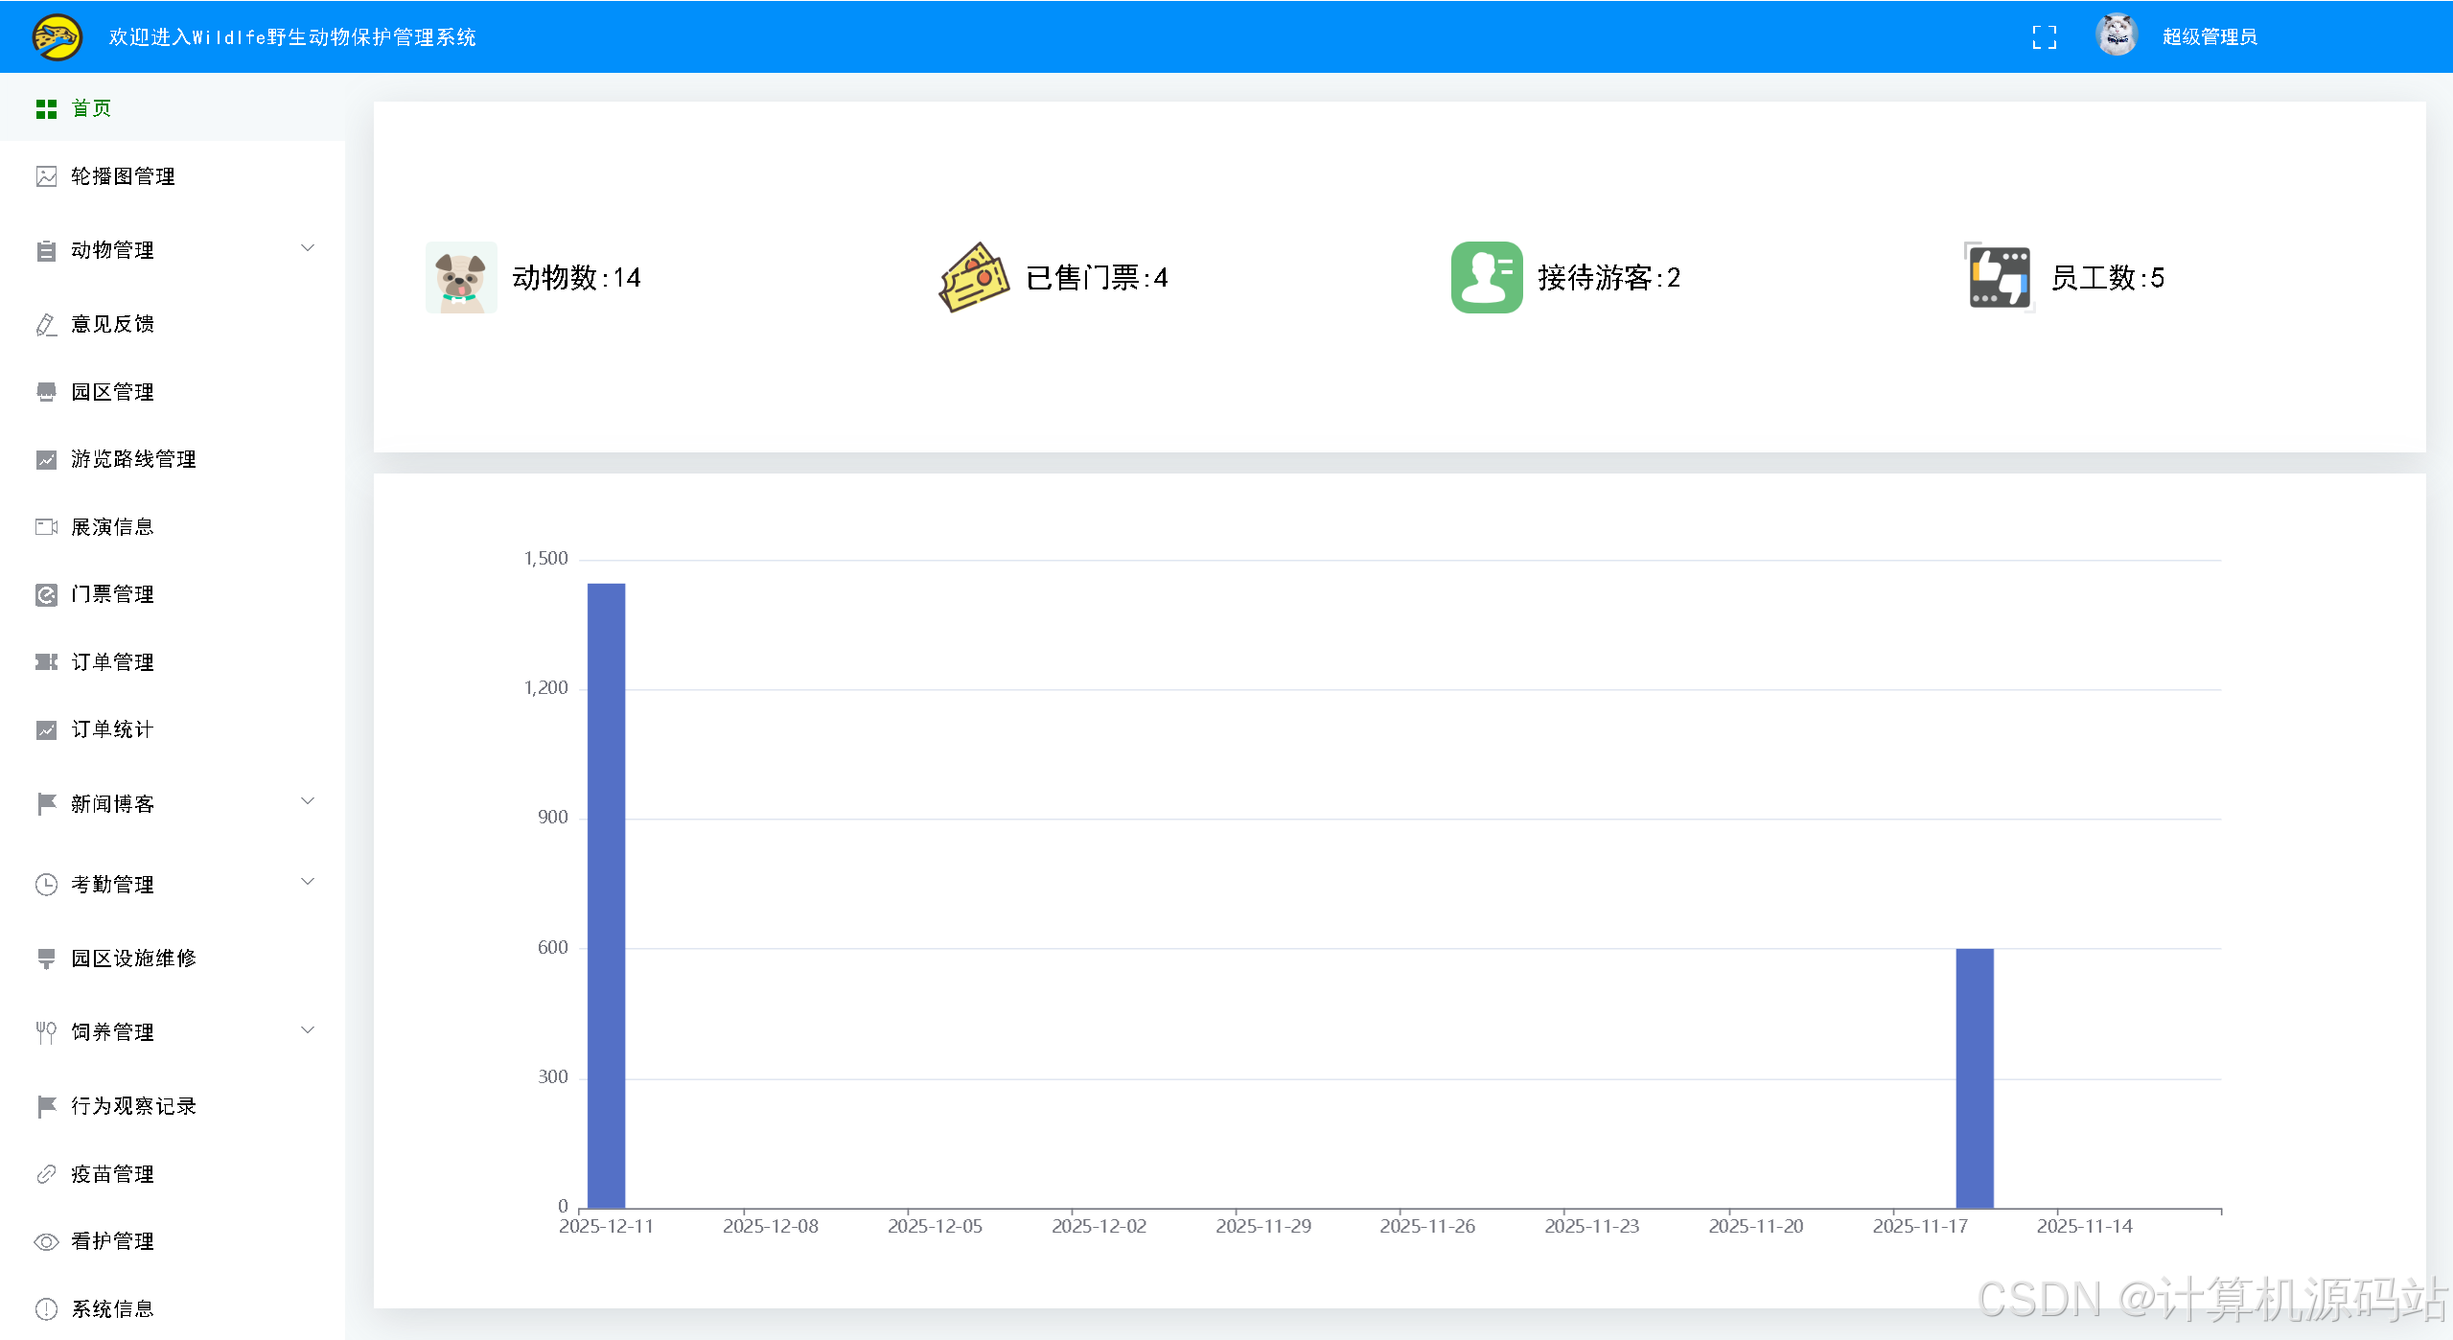Open 轮播图管理 menu item

tap(173, 176)
